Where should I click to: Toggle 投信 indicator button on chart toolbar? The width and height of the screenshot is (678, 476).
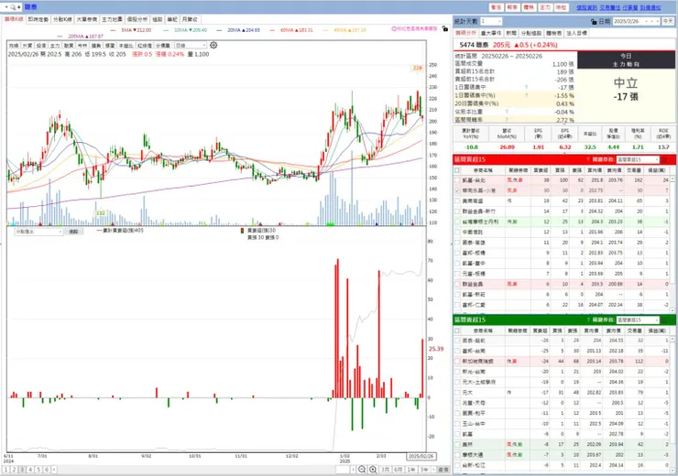tap(41, 46)
